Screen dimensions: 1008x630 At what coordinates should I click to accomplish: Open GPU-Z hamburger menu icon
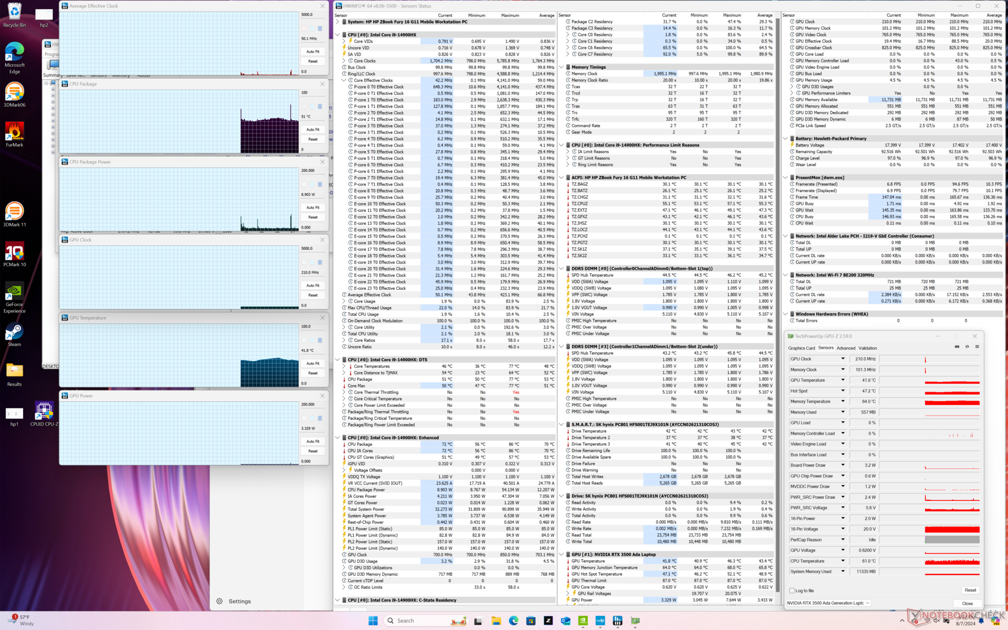(x=977, y=346)
